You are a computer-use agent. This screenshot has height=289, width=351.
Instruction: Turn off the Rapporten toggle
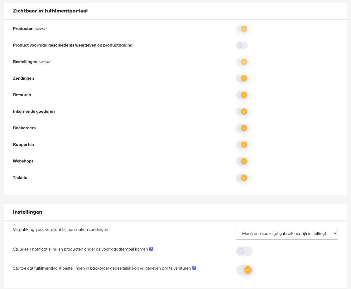click(x=242, y=145)
